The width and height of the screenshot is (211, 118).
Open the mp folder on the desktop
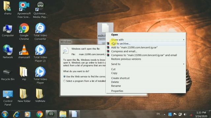pyautogui.click(x=24, y=74)
